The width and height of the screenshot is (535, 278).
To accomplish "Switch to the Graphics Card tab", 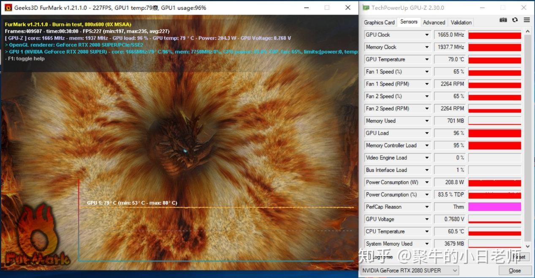I will pos(379,22).
